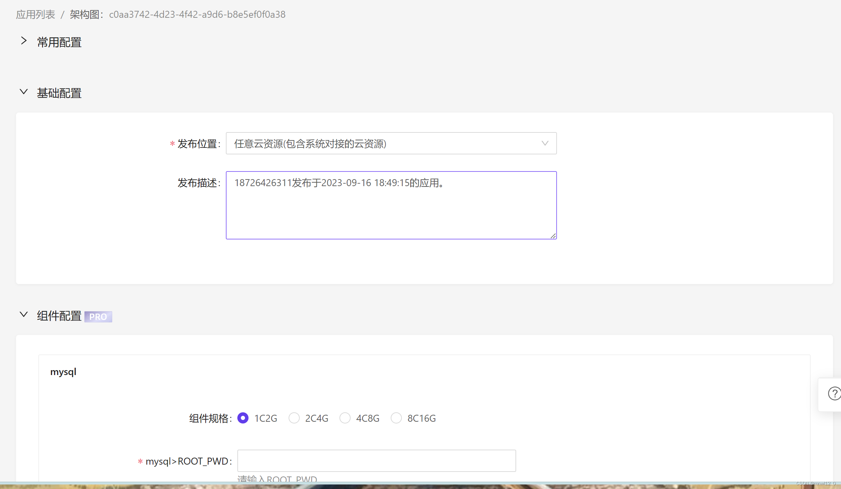This screenshot has height=489, width=841.
Task: Select the 2C4G spec radio button
Action: click(x=294, y=418)
